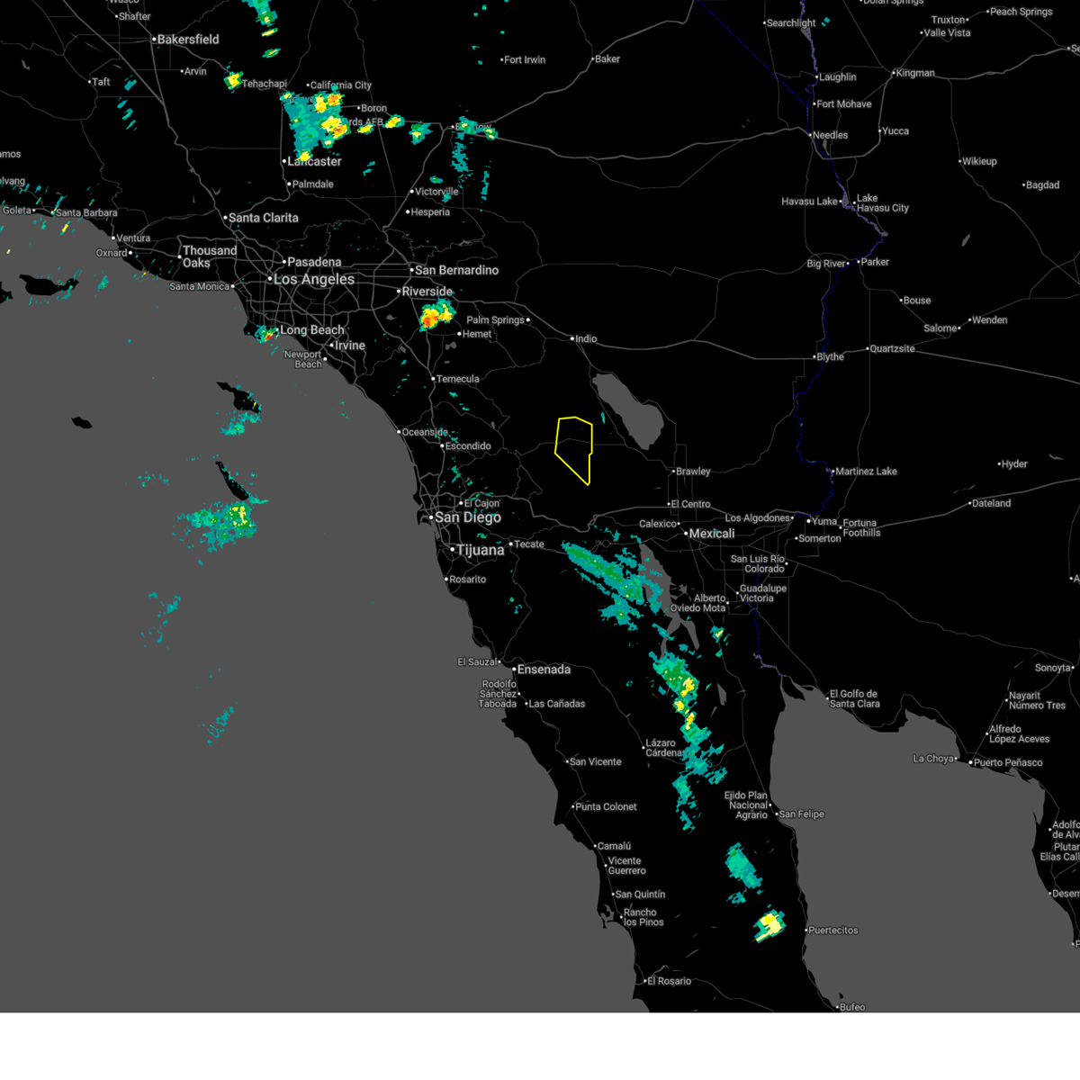Click the Pasadena label
Image resolution: width=1080 pixels, height=1080 pixels.
(314, 262)
